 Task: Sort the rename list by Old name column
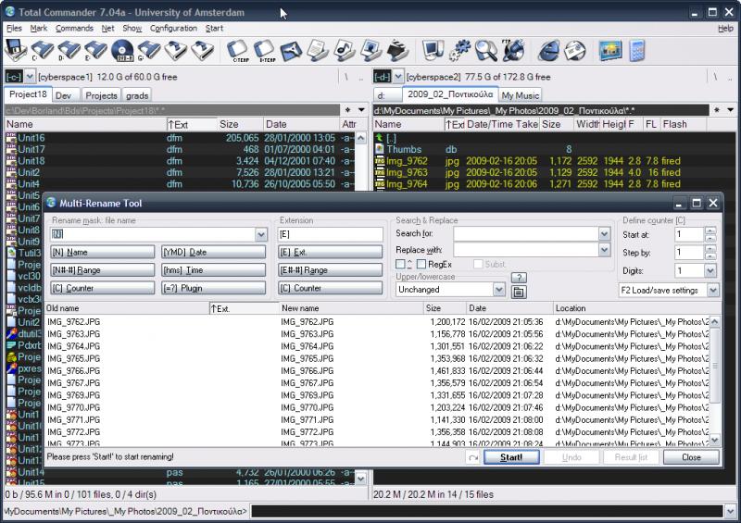(x=126, y=308)
